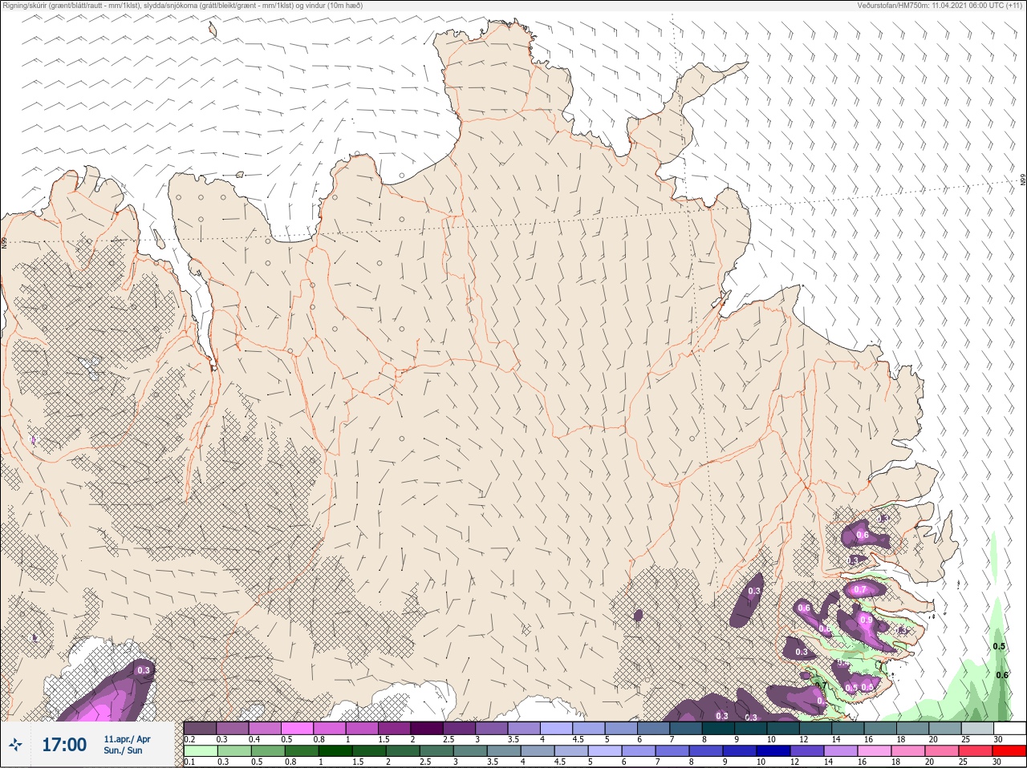Click the 0.3 value on the southwest purple snow patch
The image size is (1027, 768).
coord(144,670)
